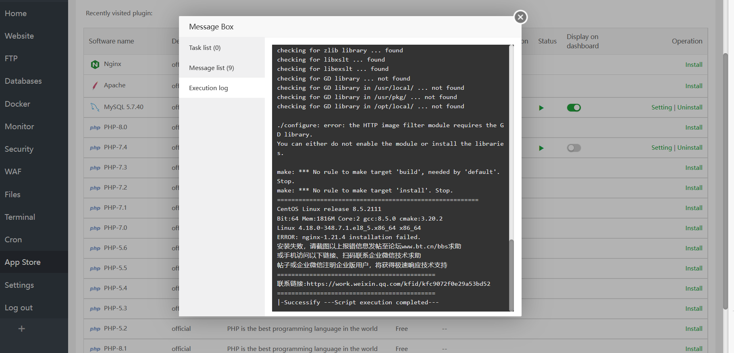This screenshot has height=353, width=734.
Task: Click the 'Software name' column header
Action: [x=111, y=41]
